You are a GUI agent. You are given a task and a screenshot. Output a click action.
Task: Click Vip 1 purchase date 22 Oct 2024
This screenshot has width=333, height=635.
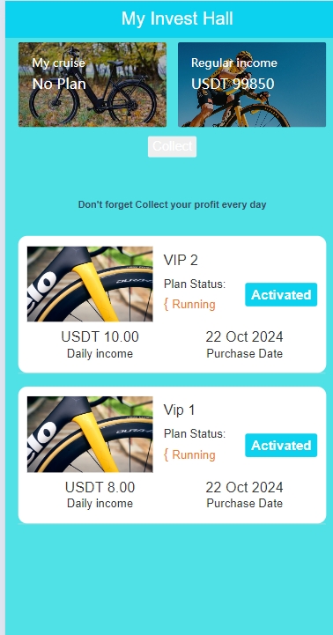(x=244, y=487)
